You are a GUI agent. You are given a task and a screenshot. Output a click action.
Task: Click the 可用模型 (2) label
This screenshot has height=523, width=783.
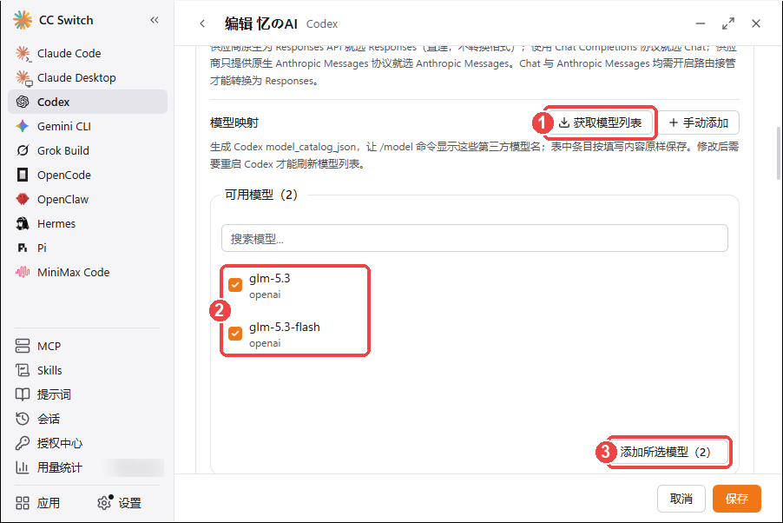[x=261, y=195]
